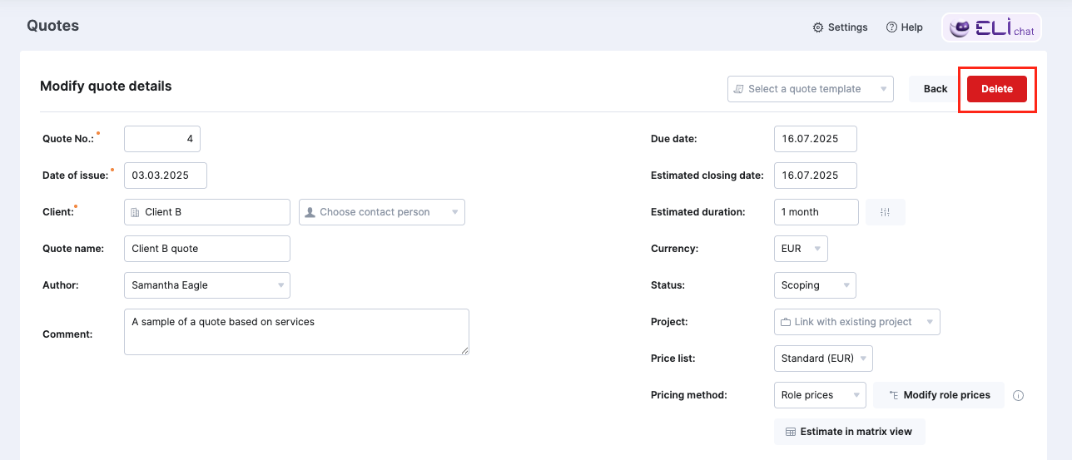Click the Back button
Viewport: 1072px width, 460px height.
936,89
